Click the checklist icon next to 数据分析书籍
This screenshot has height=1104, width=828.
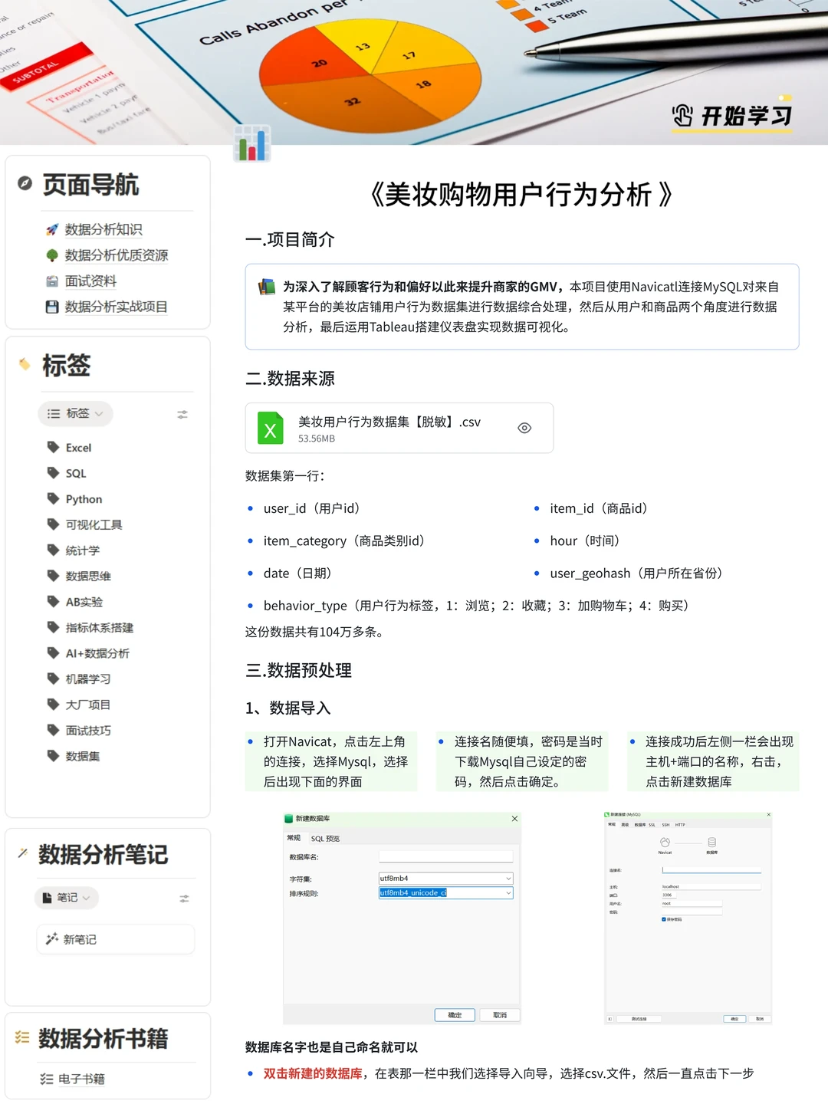tap(22, 1037)
